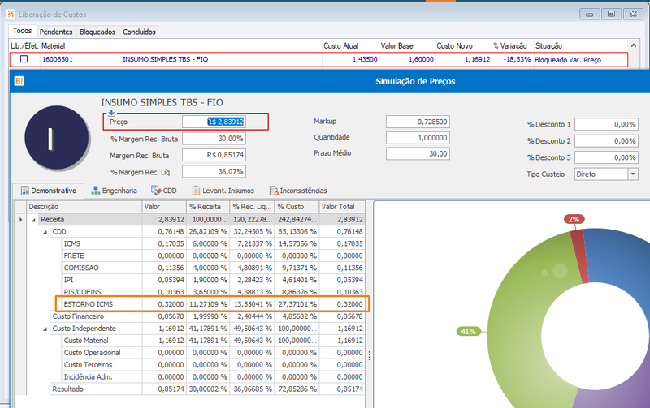Select the Custo Operacional row

tap(212, 353)
